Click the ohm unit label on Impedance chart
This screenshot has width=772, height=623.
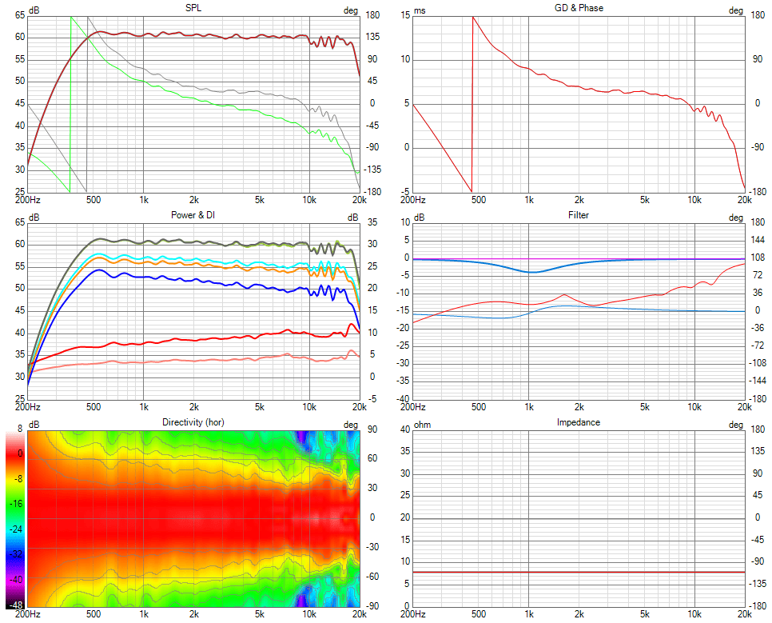pos(423,425)
